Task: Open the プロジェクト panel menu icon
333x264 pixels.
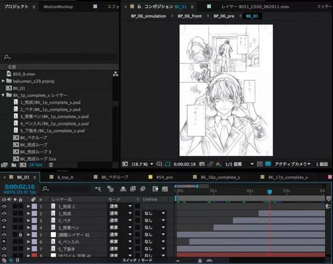Action: [x=34, y=7]
